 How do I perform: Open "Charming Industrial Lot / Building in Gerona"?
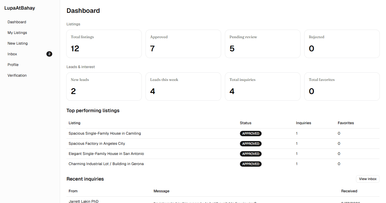tap(106, 164)
